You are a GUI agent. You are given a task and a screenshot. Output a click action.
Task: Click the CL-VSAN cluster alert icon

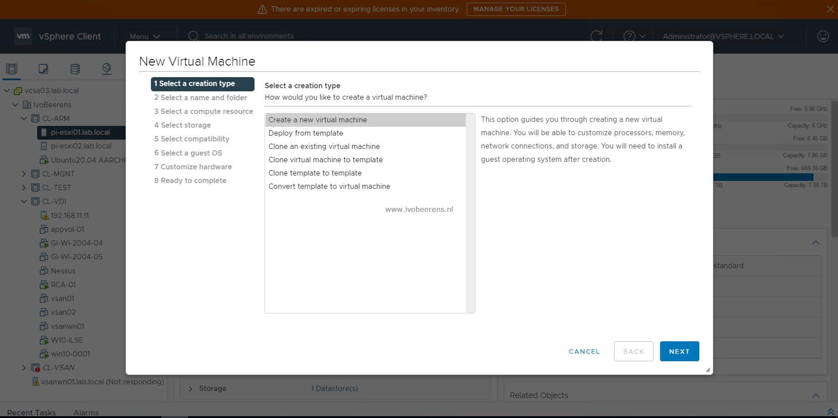point(35,368)
